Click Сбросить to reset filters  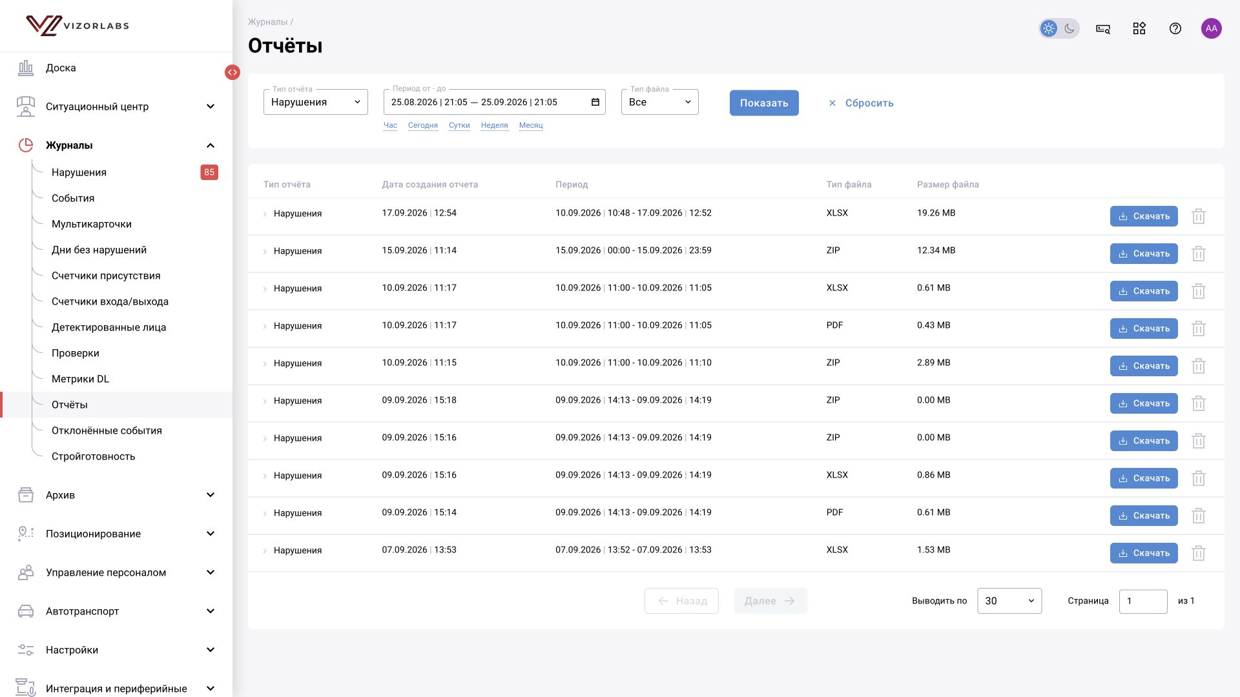(862, 103)
